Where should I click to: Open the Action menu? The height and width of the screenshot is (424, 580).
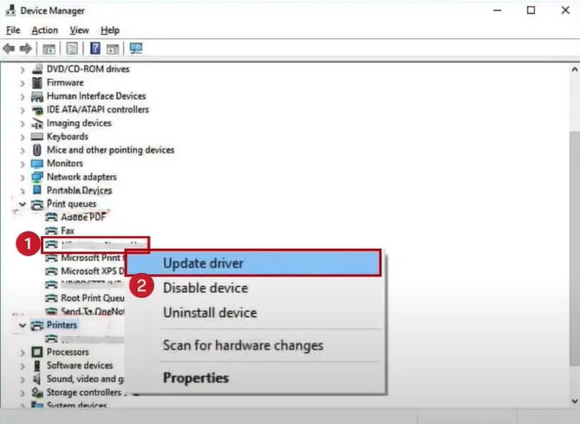point(44,30)
